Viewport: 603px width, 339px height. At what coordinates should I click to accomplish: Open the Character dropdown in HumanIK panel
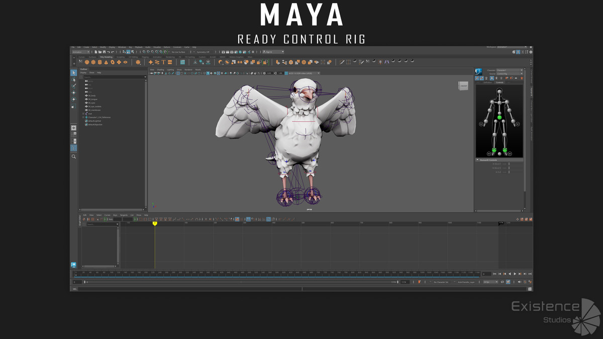tap(509, 70)
